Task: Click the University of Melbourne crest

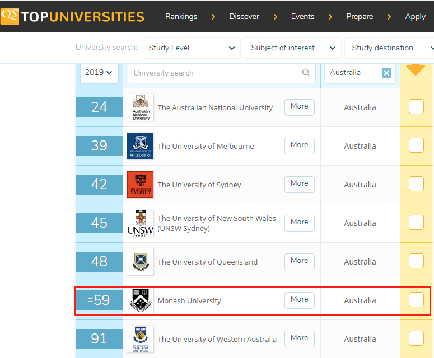Action: tap(140, 146)
